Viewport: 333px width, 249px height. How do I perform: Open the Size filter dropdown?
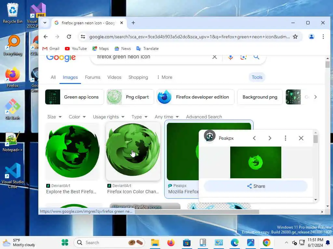(54, 117)
